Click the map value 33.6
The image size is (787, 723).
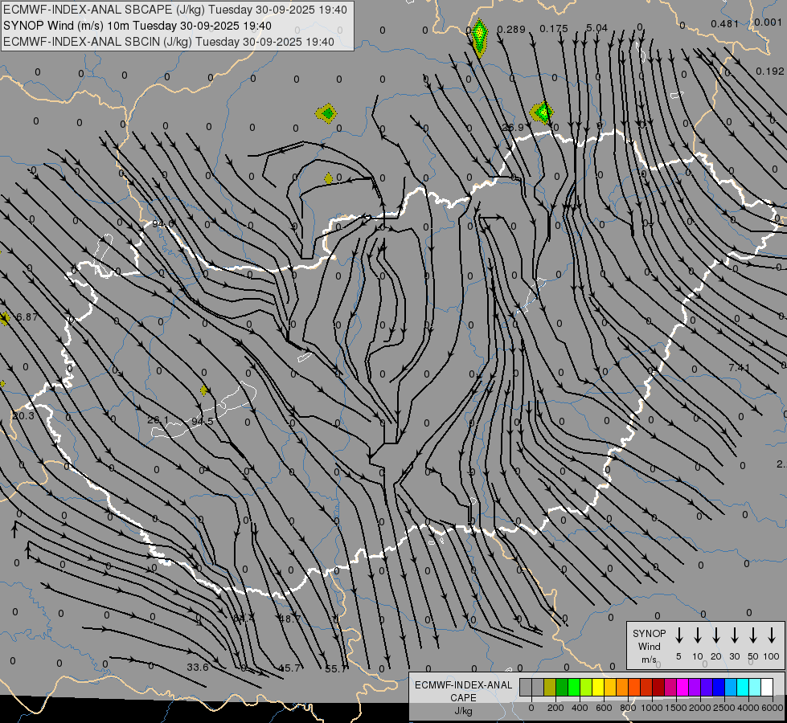197,668
